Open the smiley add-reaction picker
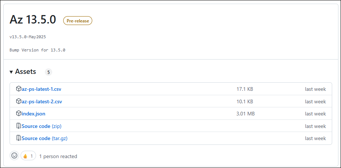Image resolution: width=341 pixels, height=168 pixels. 14,156
